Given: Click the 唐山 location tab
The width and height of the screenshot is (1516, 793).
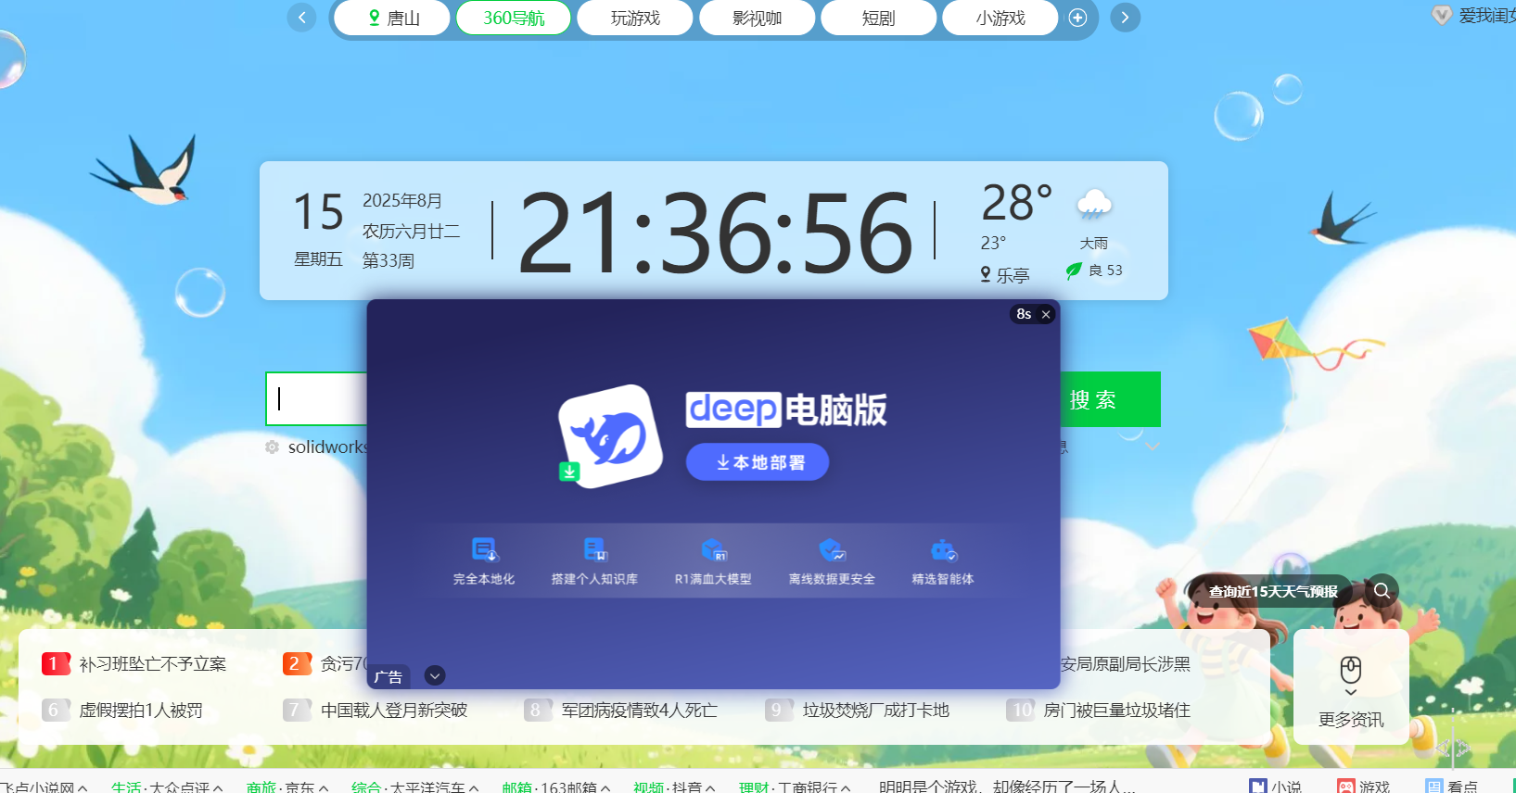Looking at the screenshot, I should coord(392,18).
